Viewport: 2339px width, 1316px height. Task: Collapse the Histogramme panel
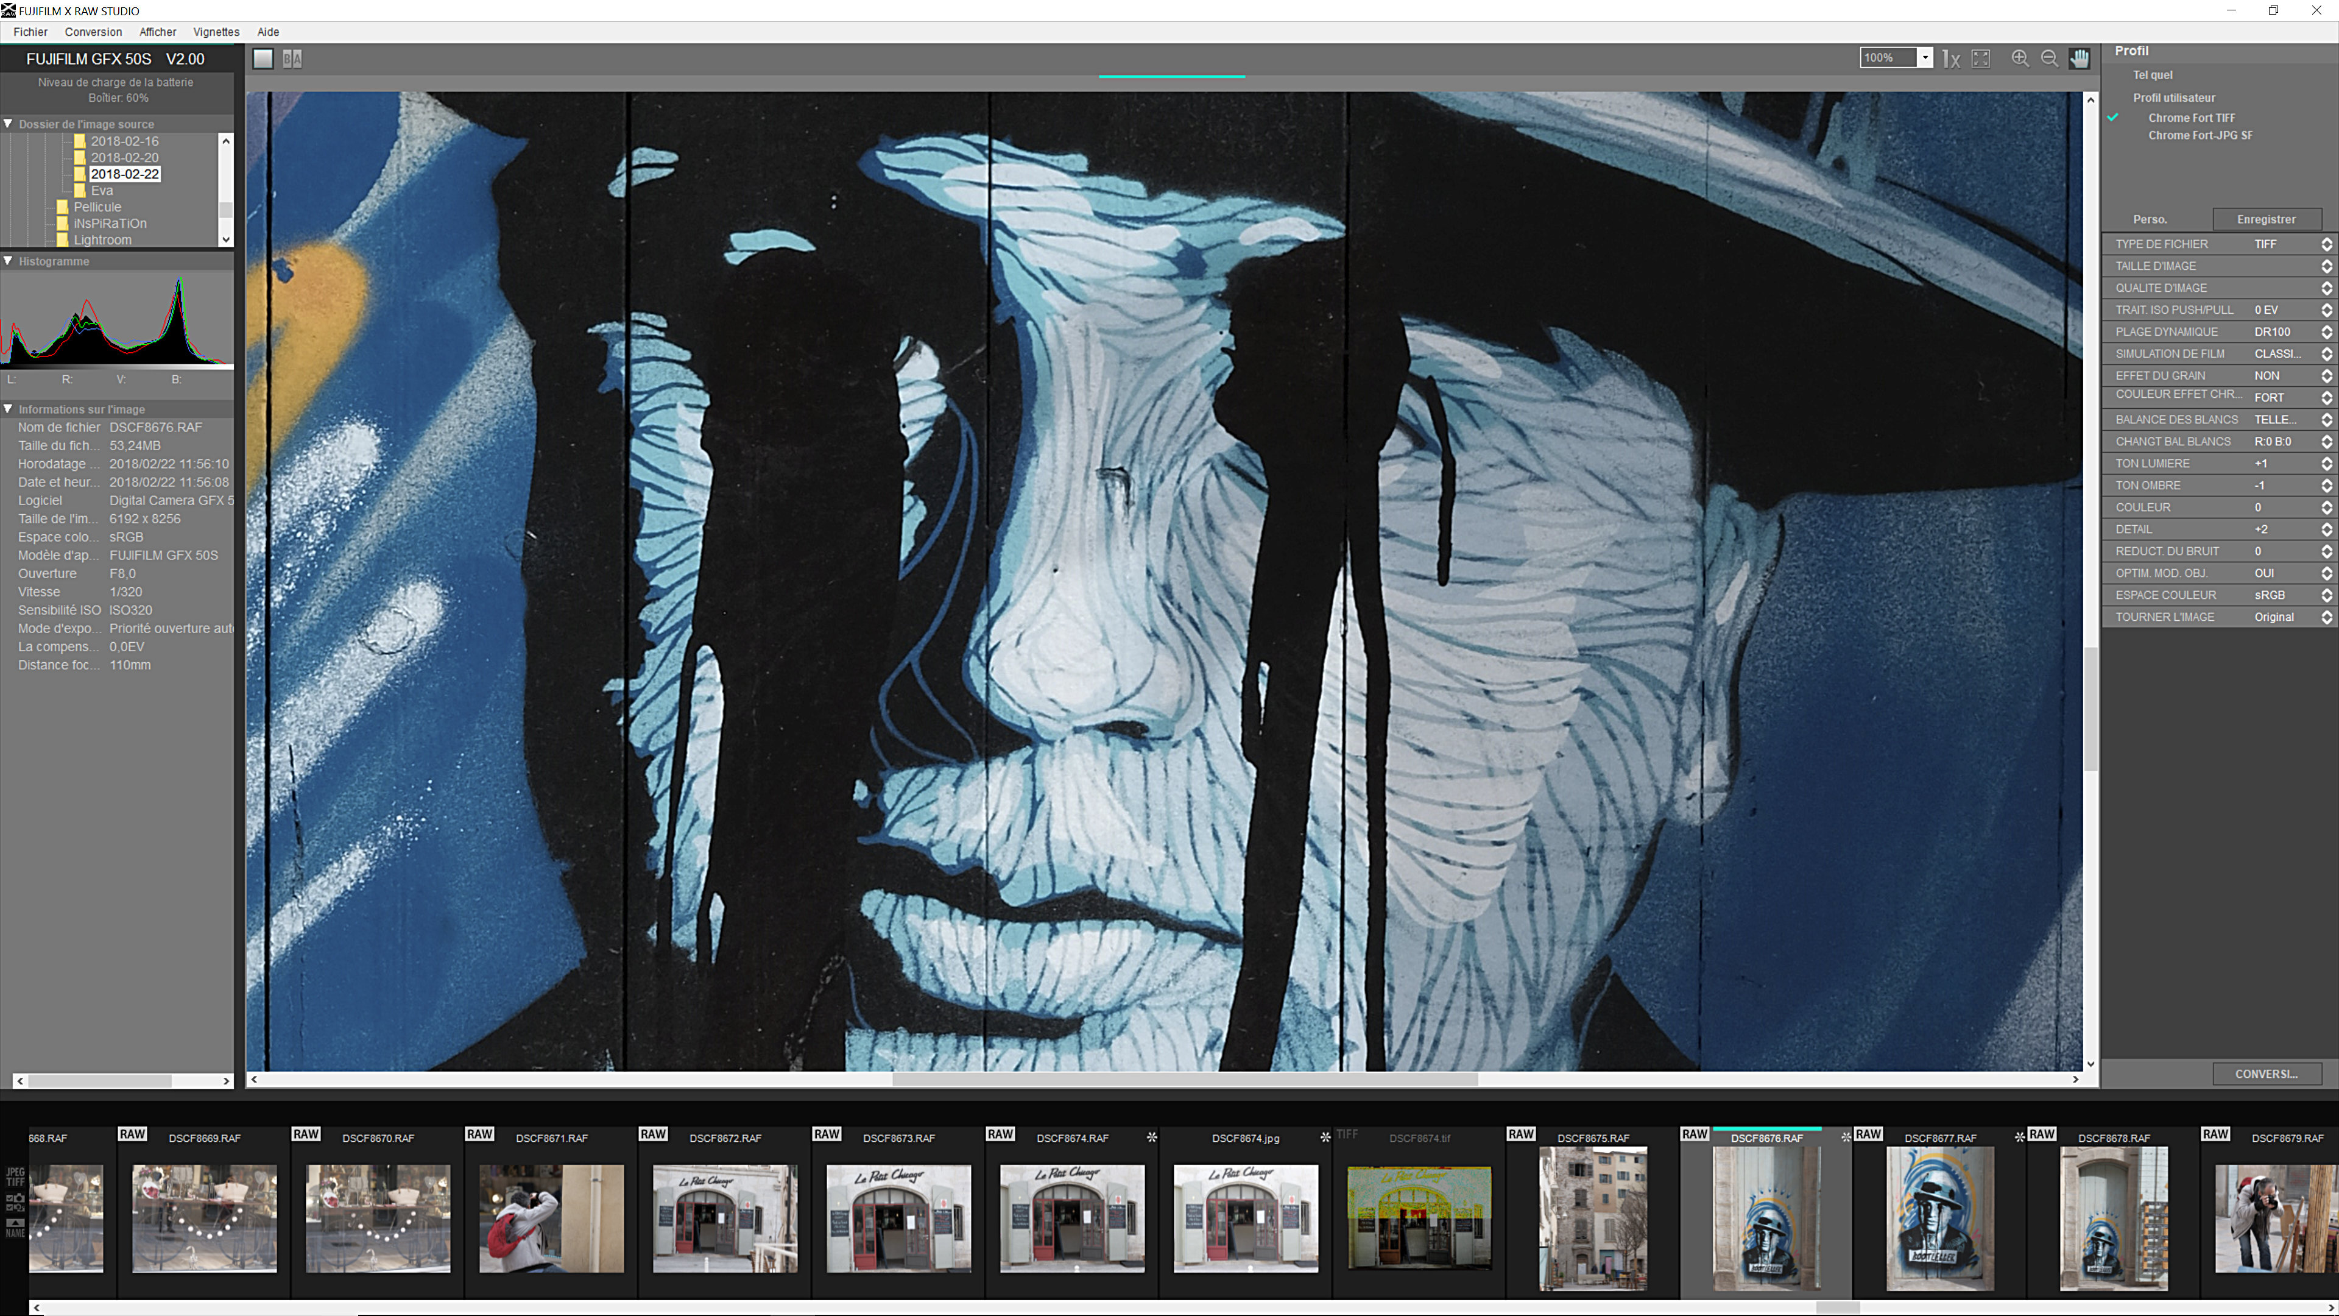pyautogui.click(x=8, y=261)
